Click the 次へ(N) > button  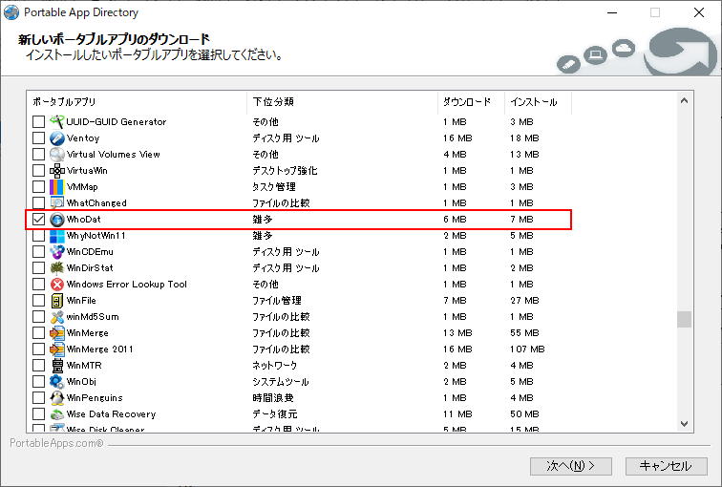click(571, 466)
